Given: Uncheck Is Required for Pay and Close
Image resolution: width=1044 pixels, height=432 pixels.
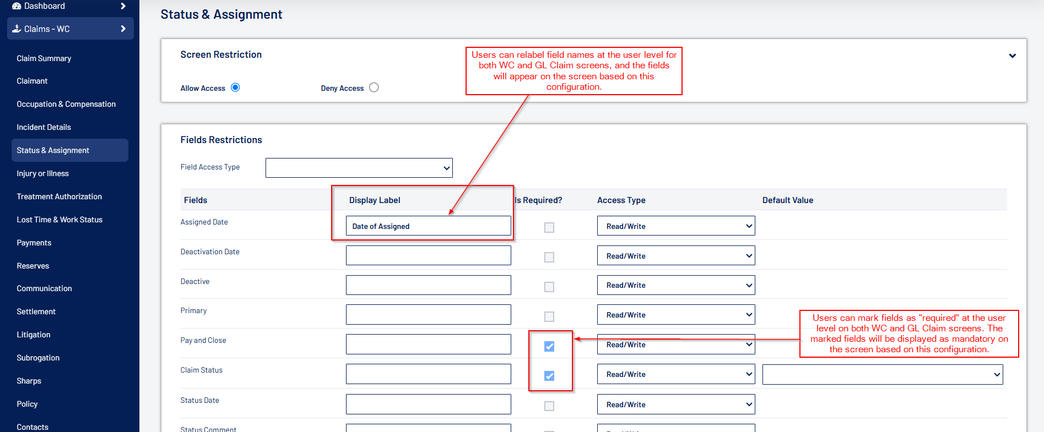Looking at the screenshot, I should point(549,346).
